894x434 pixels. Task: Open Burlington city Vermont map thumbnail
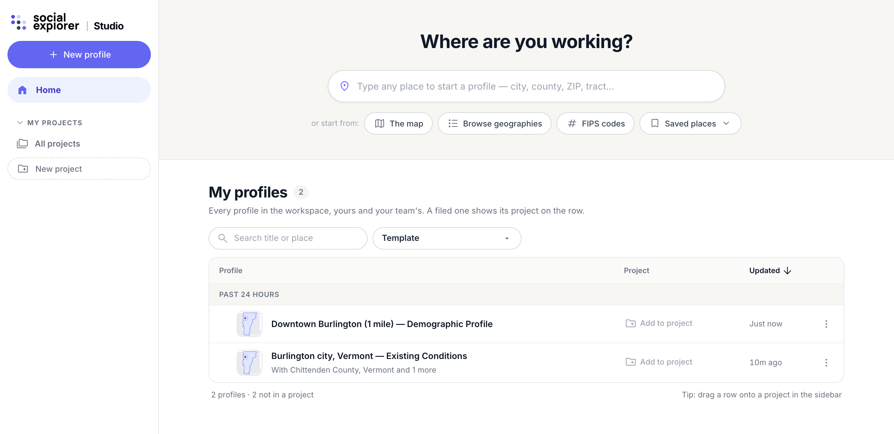[249, 363]
